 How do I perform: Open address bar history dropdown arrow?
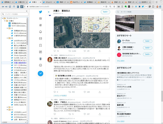(104, 7)
